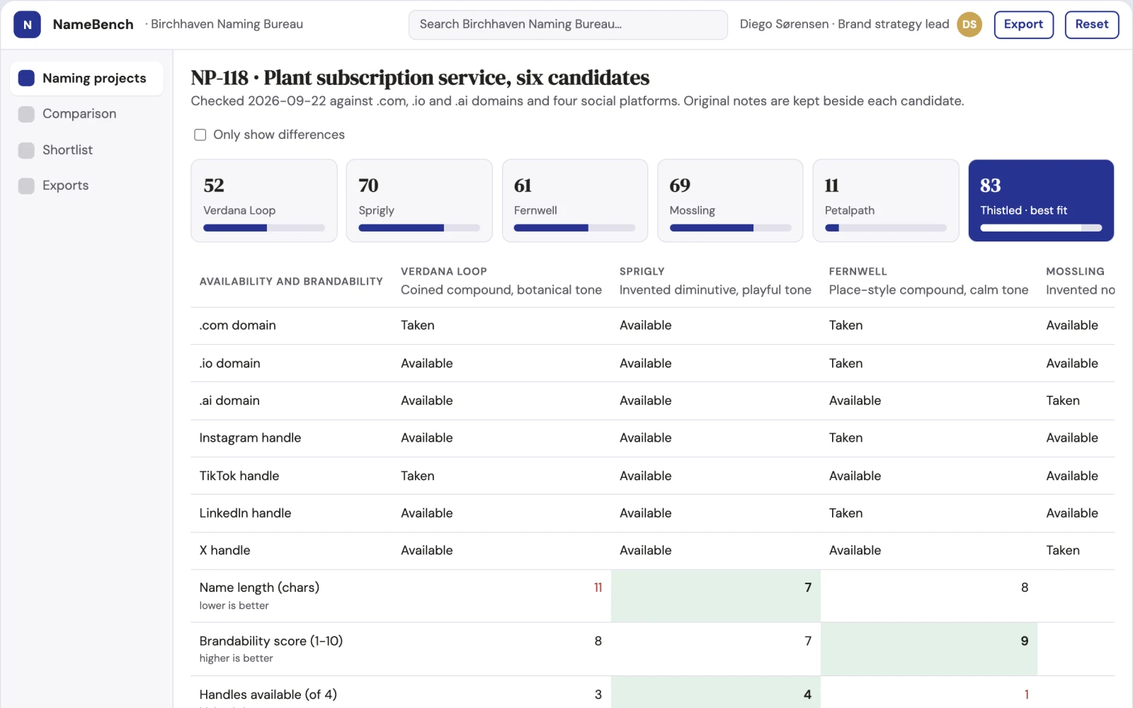The width and height of the screenshot is (1133, 708).
Task: Click the FERNWELL column header
Action: click(928, 281)
